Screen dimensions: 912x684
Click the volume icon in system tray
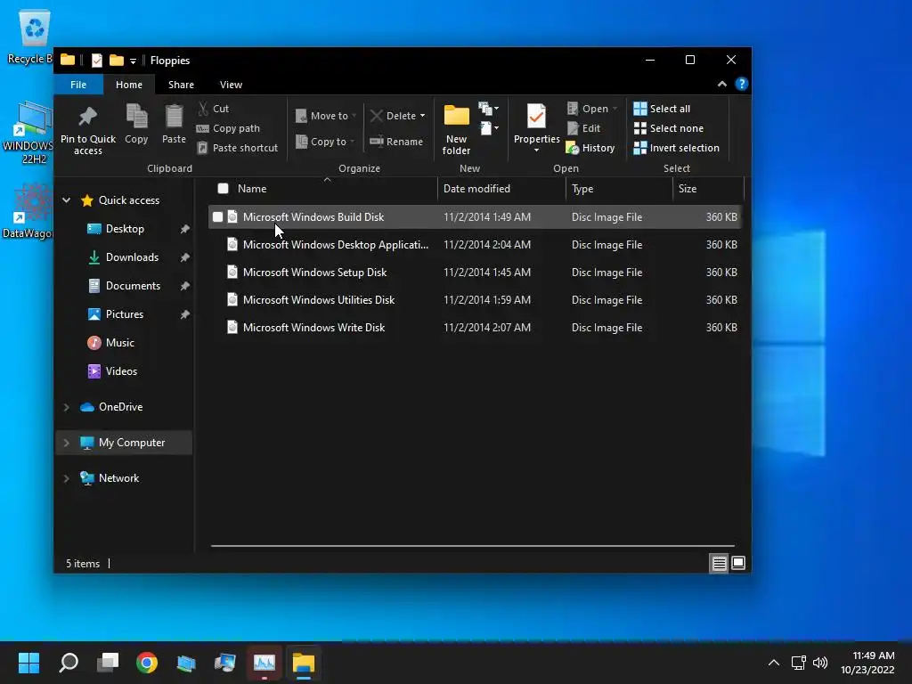pos(820,663)
